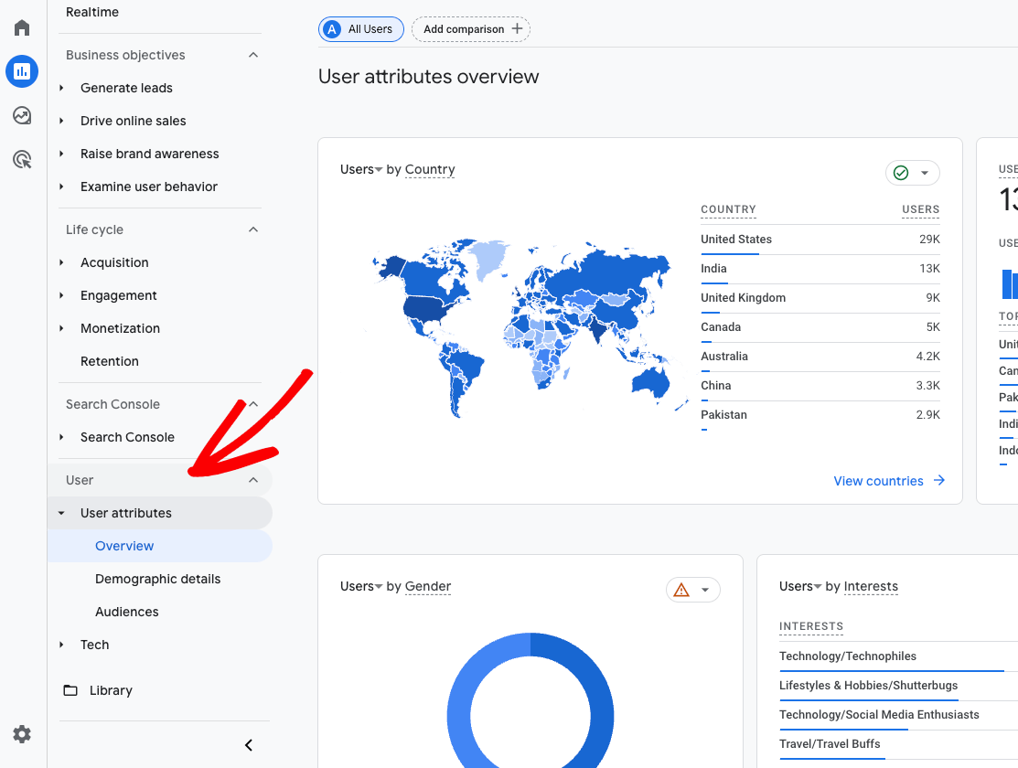The width and height of the screenshot is (1018, 768).
Task: Switch to Demographic details report
Action: (157, 579)
